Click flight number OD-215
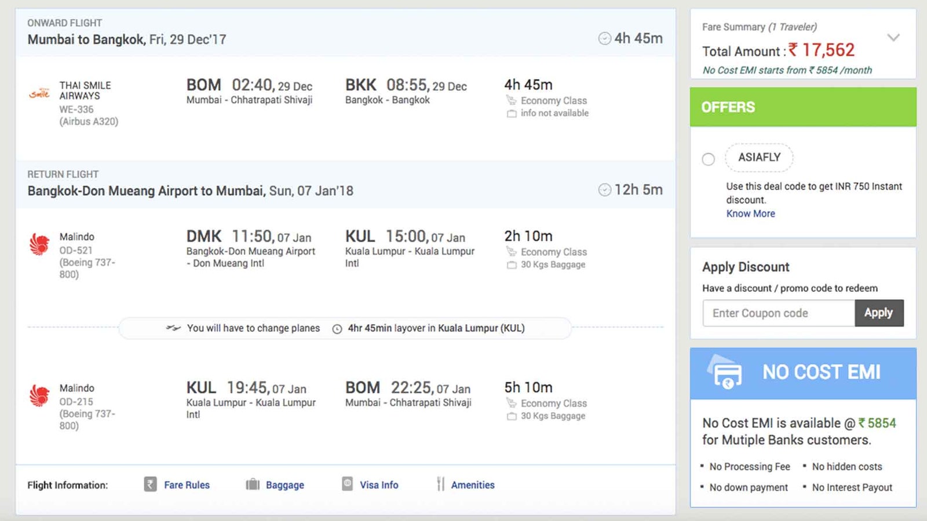 pos(76,402)
